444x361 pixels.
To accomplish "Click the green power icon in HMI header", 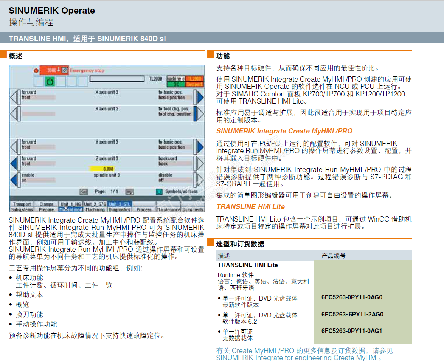I will 50,82.
